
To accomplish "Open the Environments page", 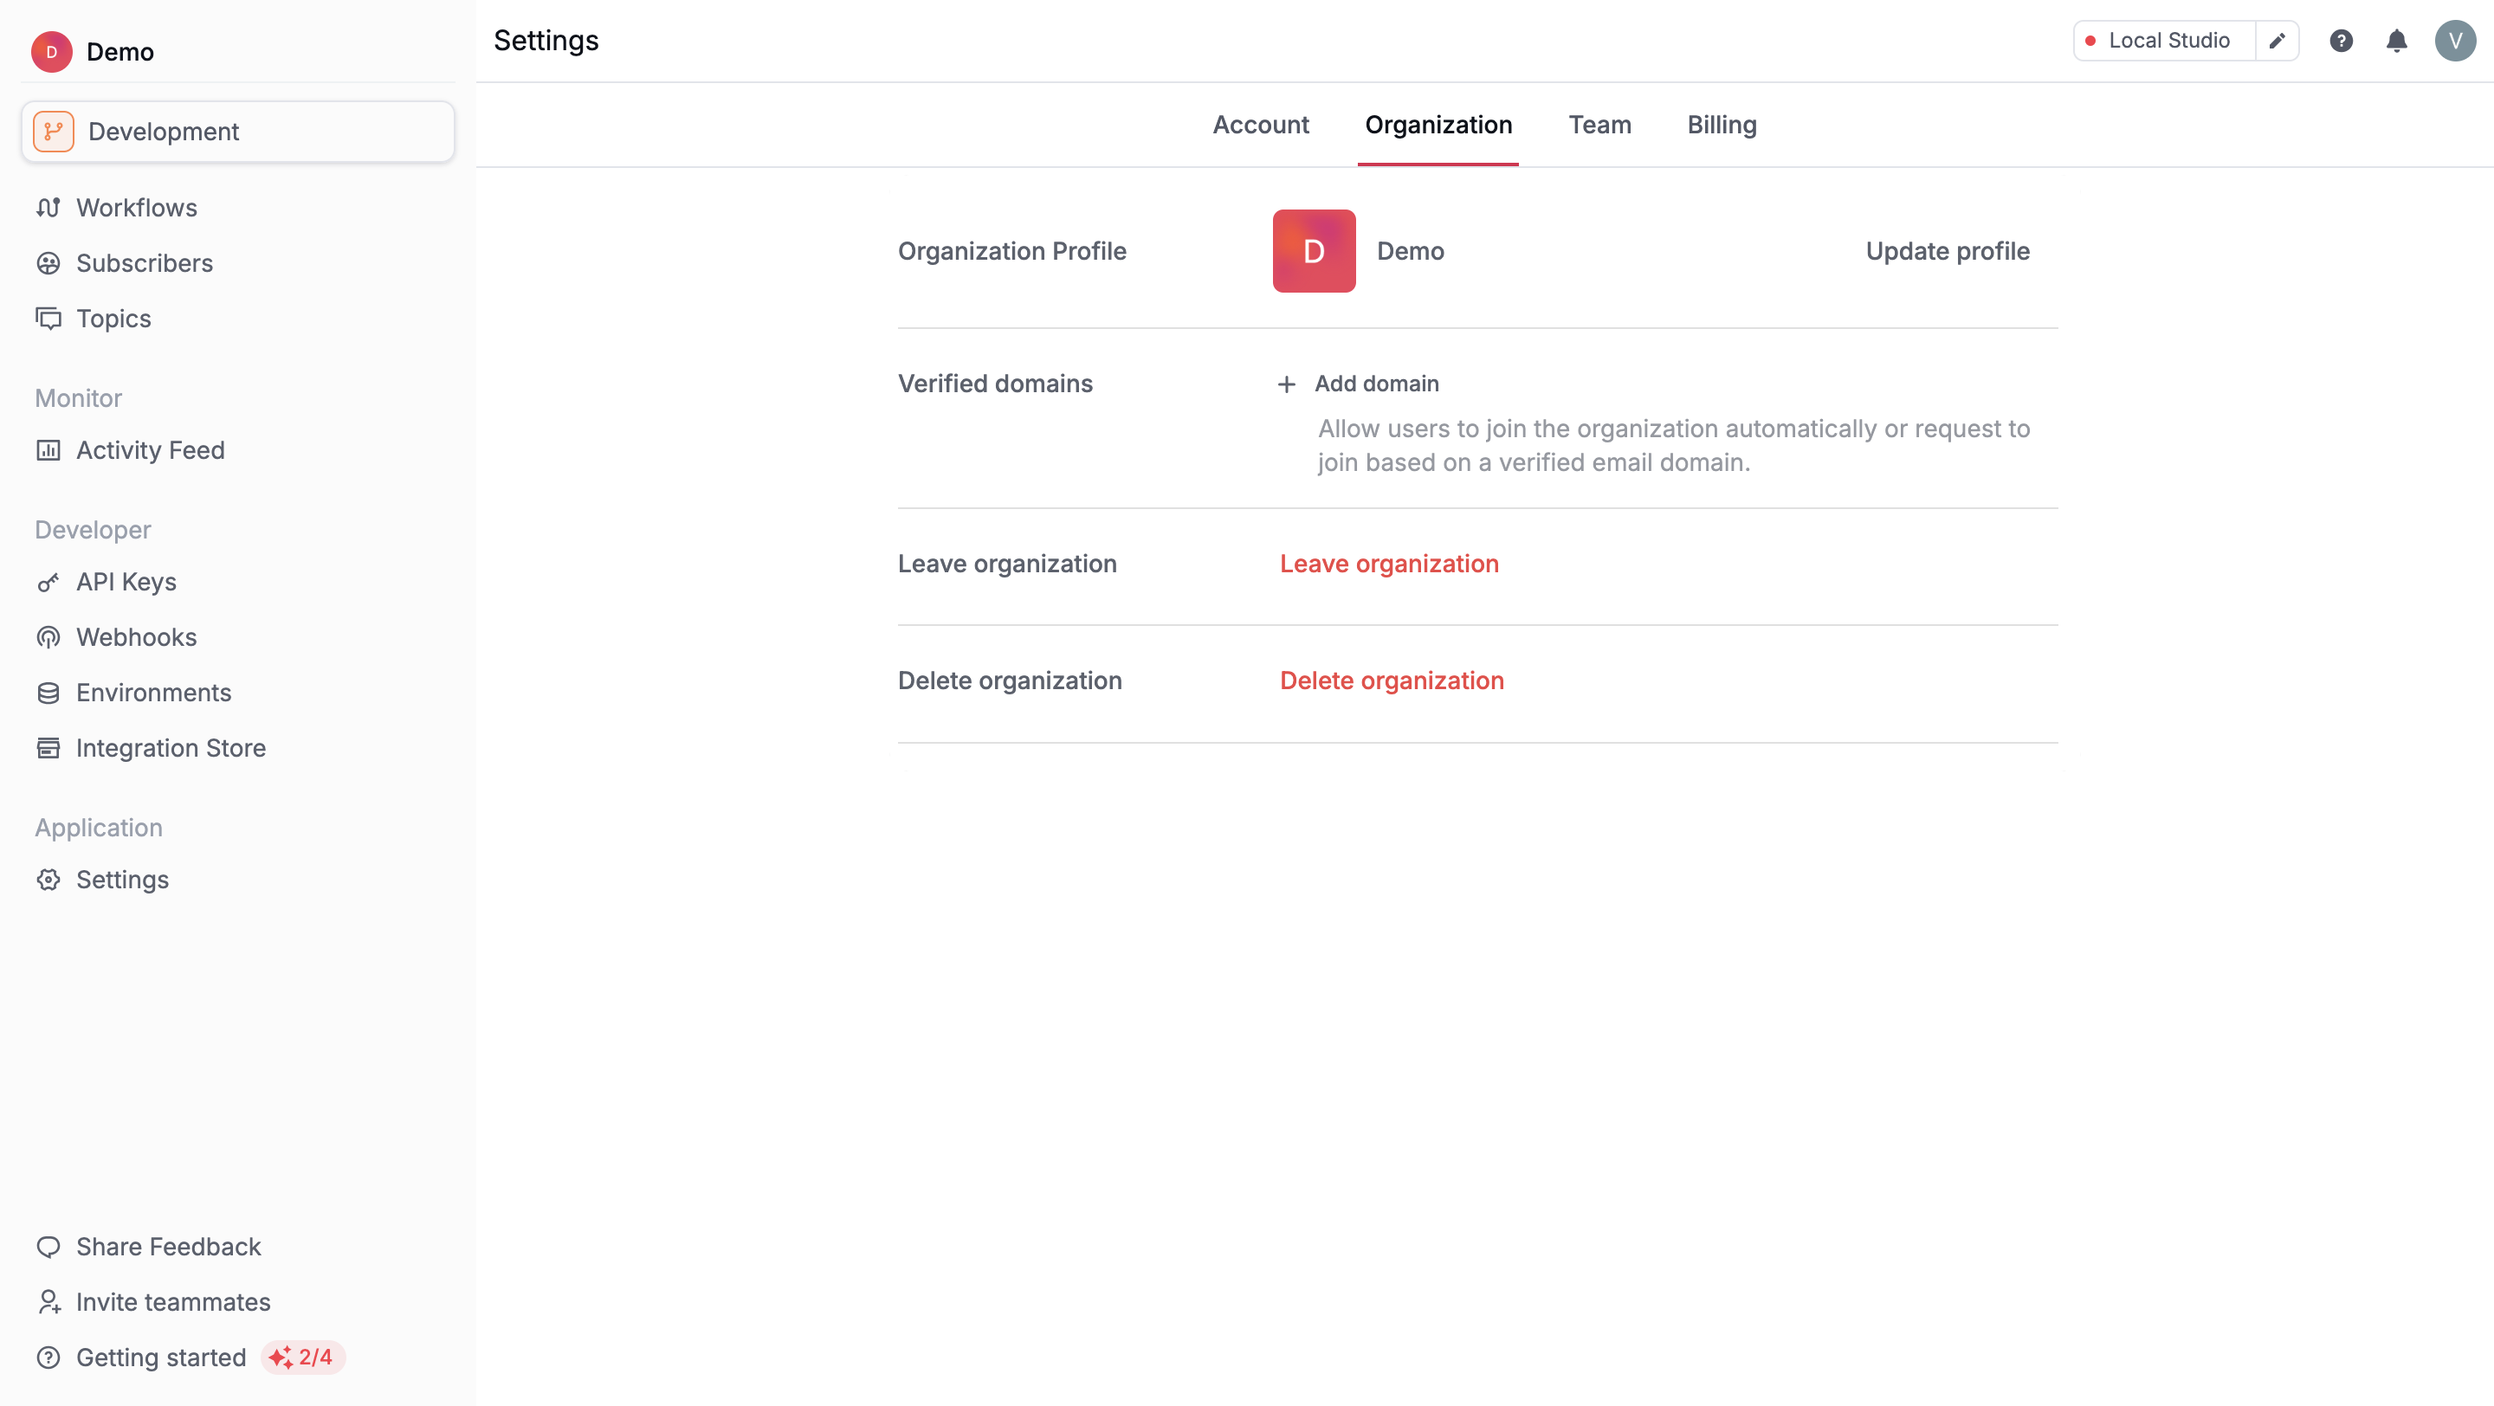I will [154, 693].
